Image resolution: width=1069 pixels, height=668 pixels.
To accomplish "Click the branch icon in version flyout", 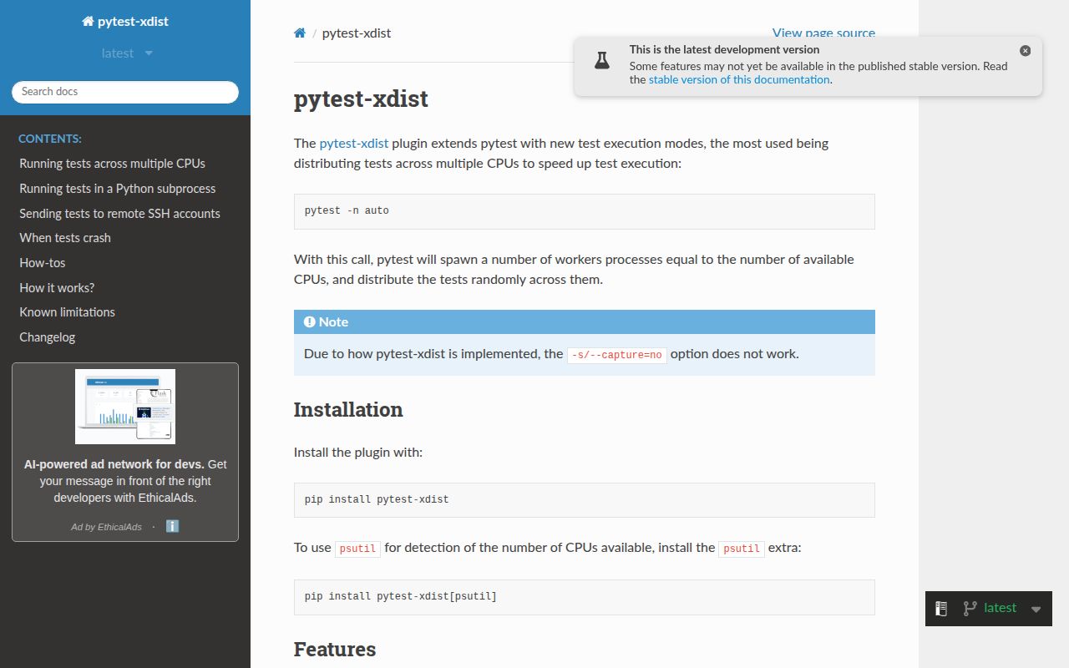I will coord(970,609).
